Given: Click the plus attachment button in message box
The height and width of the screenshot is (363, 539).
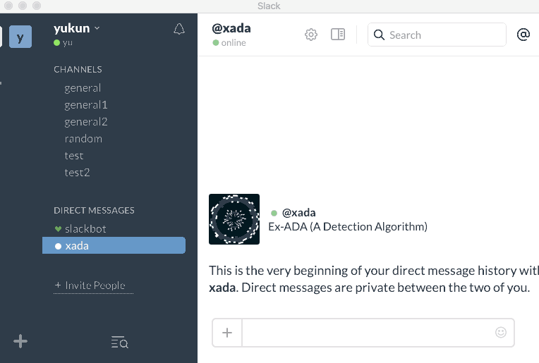Looking at the screenshot, I should tap(227, 333).
